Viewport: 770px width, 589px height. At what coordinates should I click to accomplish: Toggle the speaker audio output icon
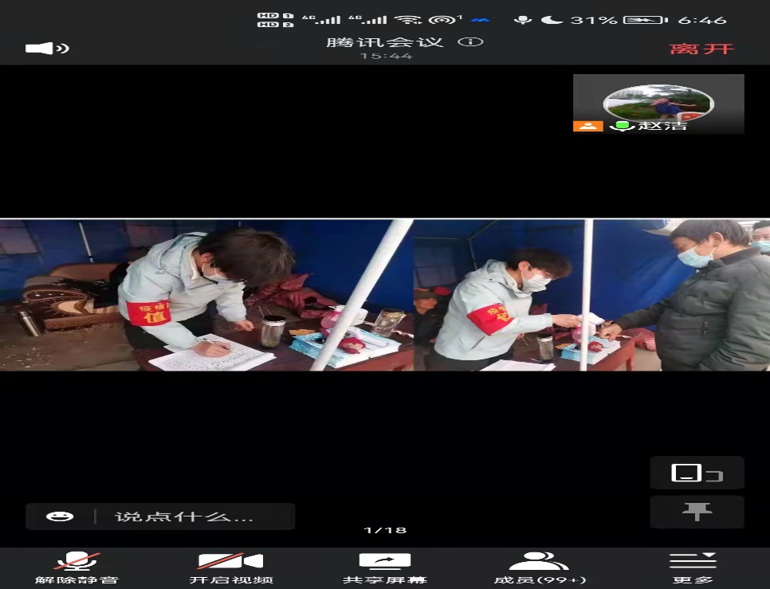47,49
